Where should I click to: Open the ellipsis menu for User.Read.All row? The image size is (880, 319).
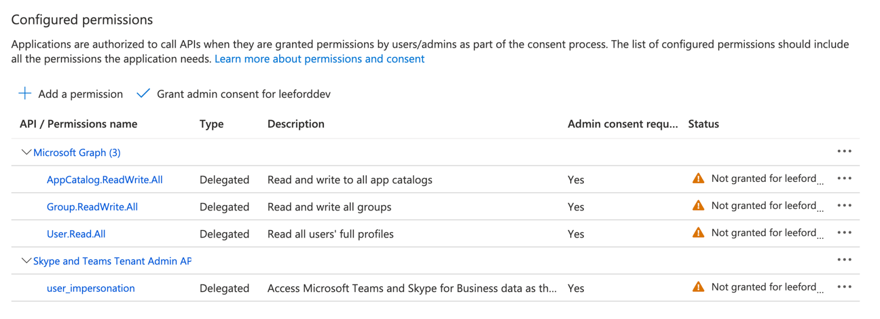pyautogui.click(x=844, y=233)
